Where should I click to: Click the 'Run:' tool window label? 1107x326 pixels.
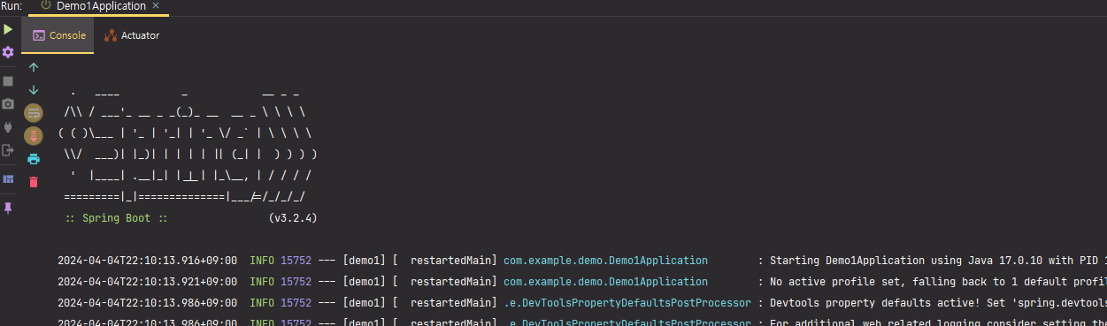click(12, 6)
